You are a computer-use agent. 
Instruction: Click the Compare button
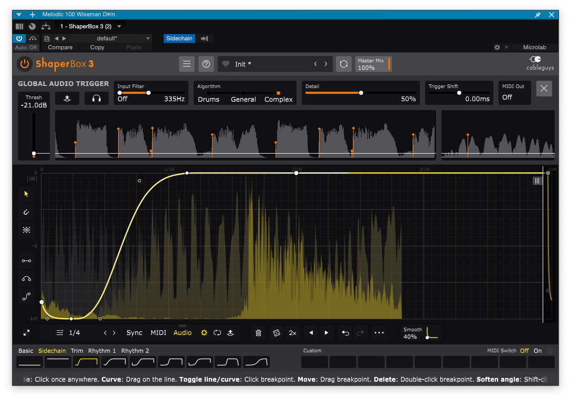tap(60, 47)
